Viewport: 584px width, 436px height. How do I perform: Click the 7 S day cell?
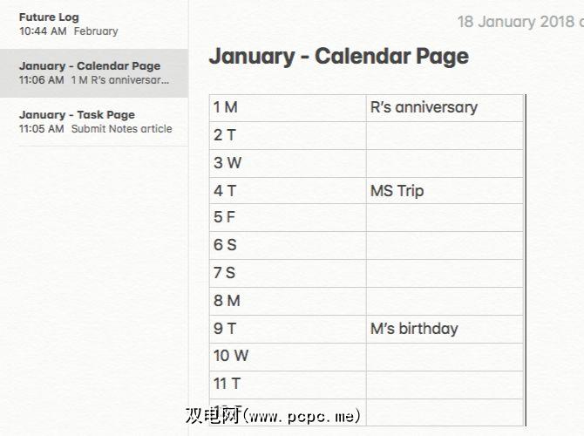click(288, 273)
